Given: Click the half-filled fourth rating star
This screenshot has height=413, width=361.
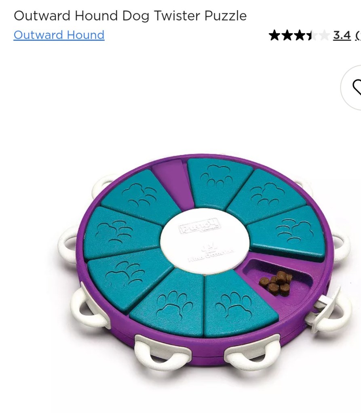Looking at the screenshot, I should point(312,35).
